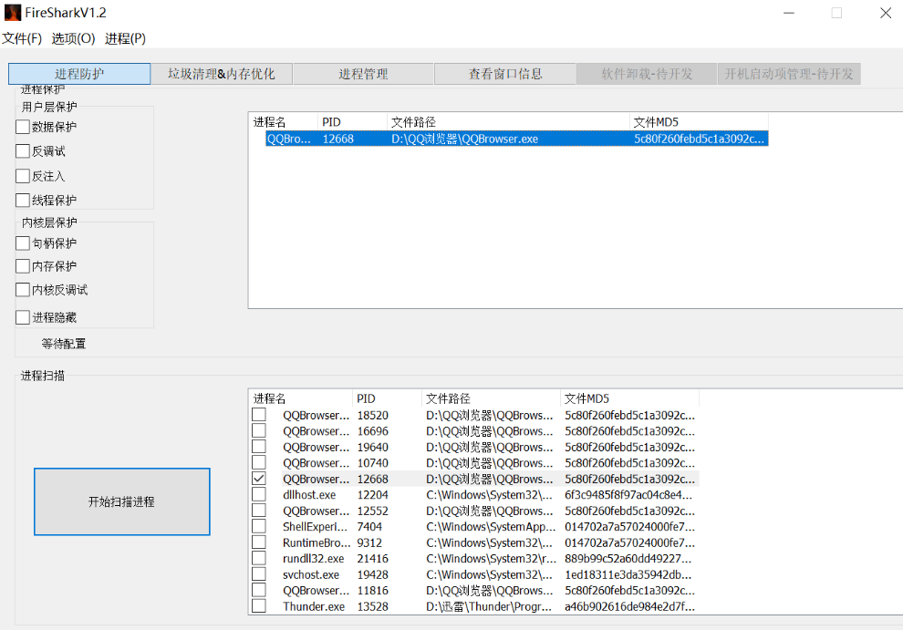The image size is (903, 630).
Task: Check the box for ShellExperi... row
Action: click(259, 526)
